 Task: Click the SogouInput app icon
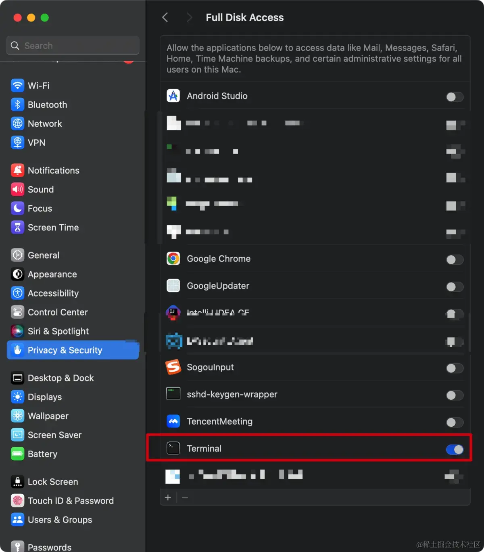[x=173, y=367]
